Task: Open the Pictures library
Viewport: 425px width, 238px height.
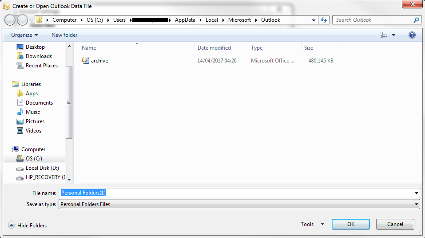Action: pos(35,121)
